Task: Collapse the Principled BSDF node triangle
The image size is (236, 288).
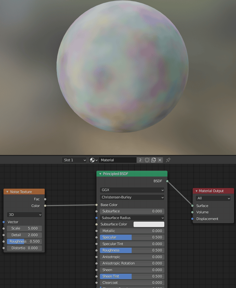Action: tap(100, 174)
